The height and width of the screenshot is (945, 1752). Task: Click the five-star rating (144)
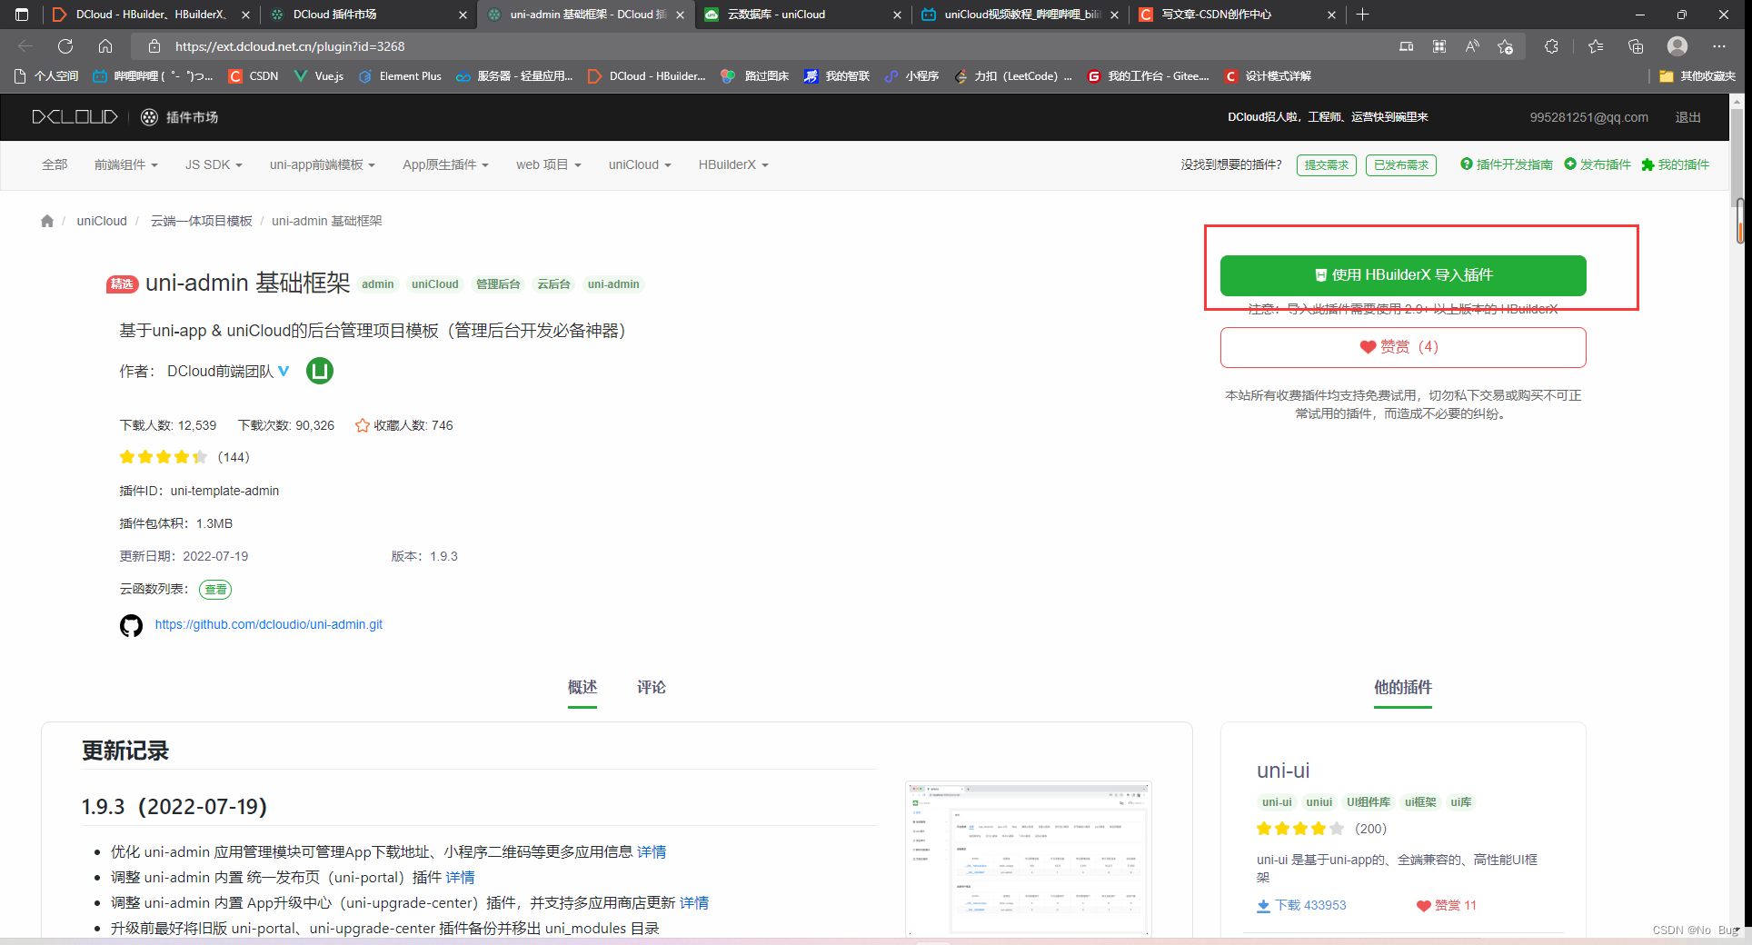pyautogui.click(x=164, y=457)
